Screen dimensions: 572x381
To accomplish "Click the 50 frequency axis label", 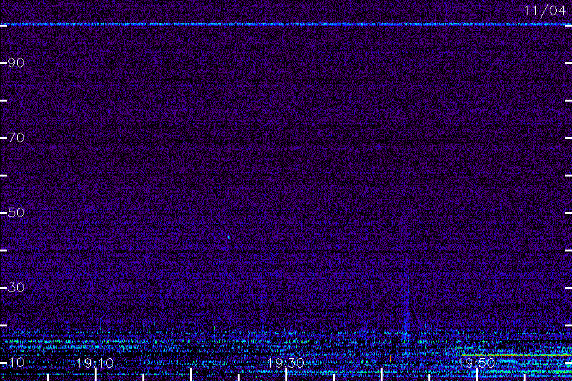I will coord(16,213).
